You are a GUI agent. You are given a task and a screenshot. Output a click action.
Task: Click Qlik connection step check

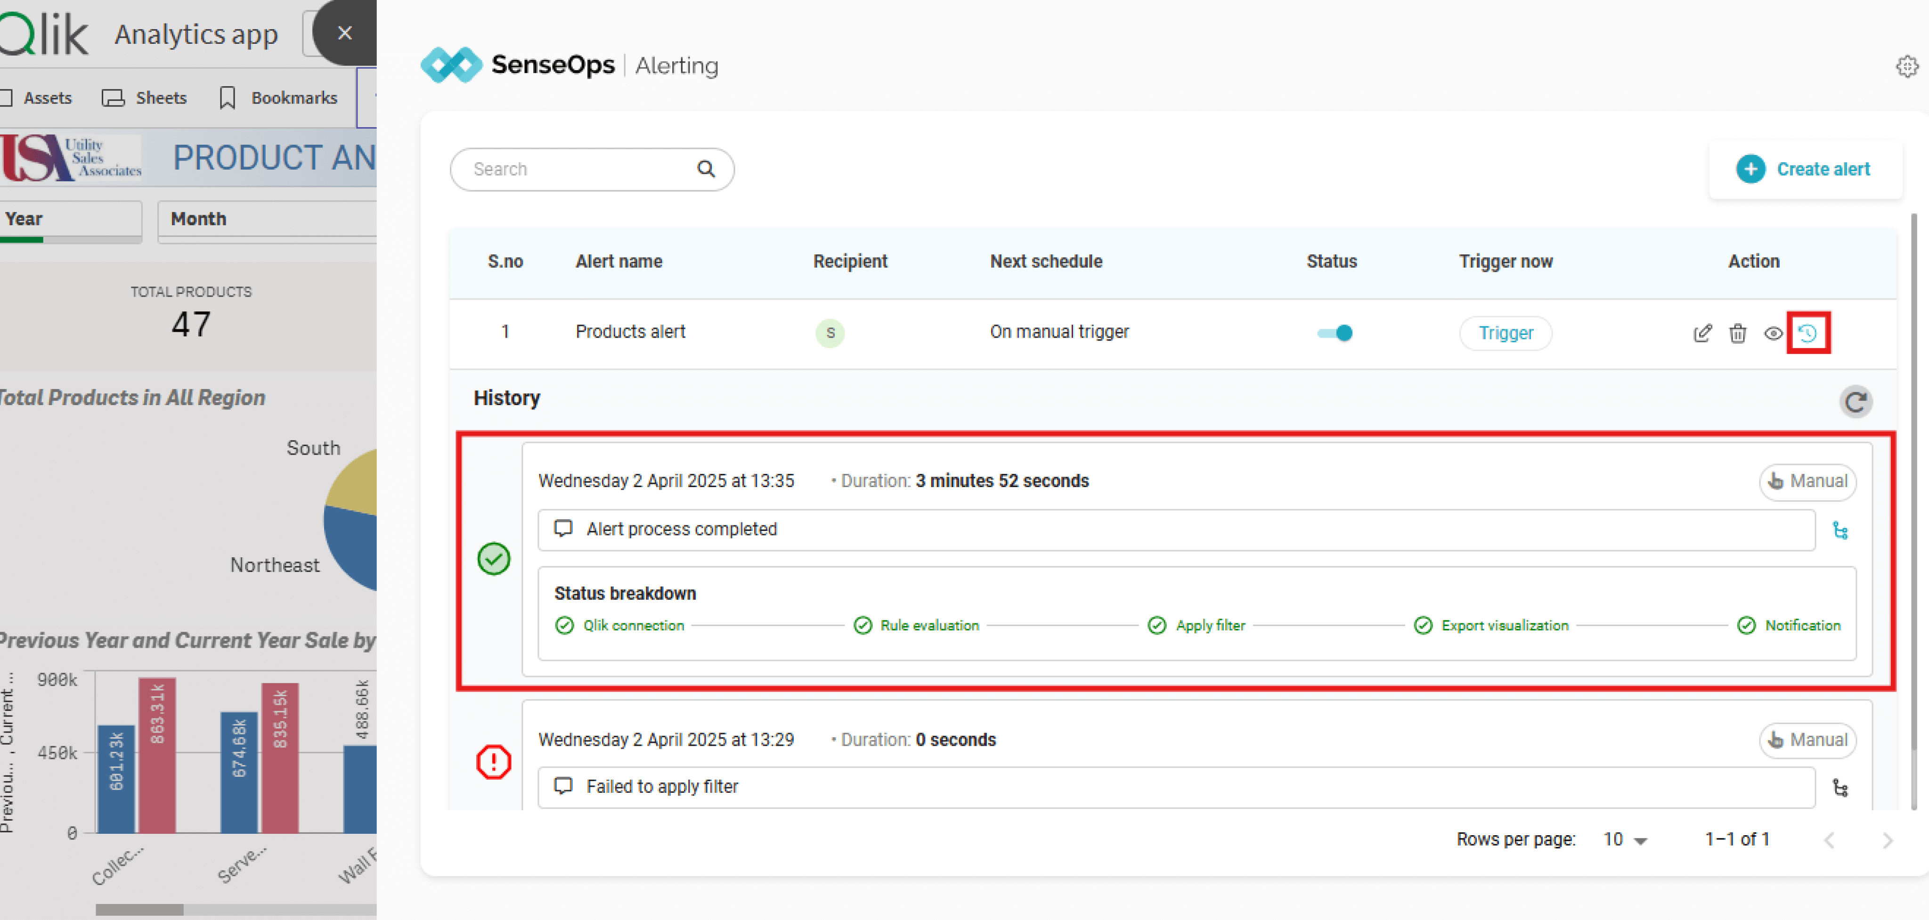coord(564,625)
